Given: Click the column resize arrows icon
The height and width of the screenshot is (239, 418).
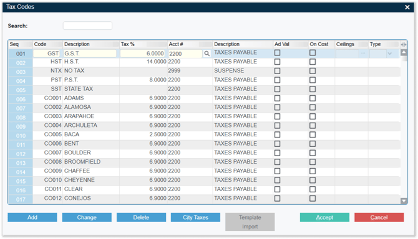Looking at the screenshot, I should pos(404,44).
